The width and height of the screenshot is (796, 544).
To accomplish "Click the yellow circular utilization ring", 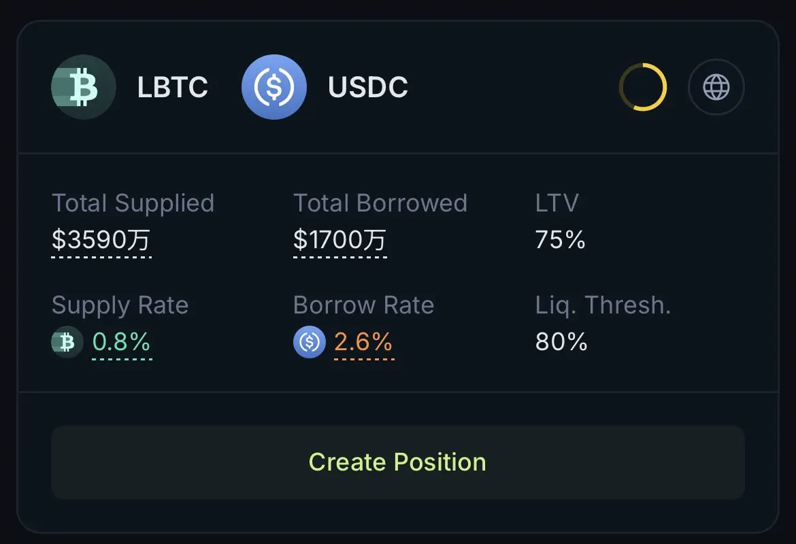I will (643, 87).
